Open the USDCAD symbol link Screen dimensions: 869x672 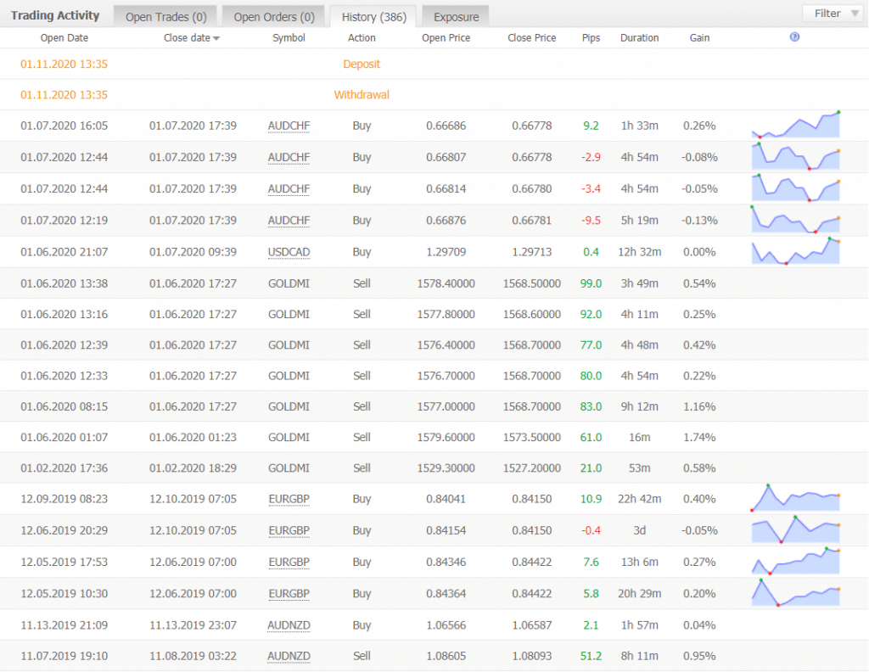pyautogui.click(x=289, y=252)
